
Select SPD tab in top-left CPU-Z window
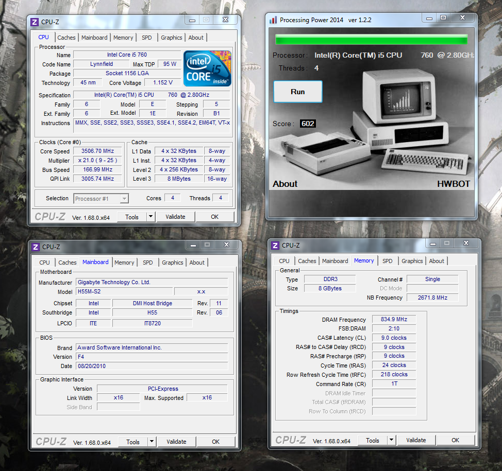click(147, 38)
